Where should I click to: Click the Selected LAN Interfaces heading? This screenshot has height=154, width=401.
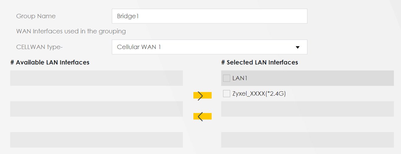tap(260, 62)
